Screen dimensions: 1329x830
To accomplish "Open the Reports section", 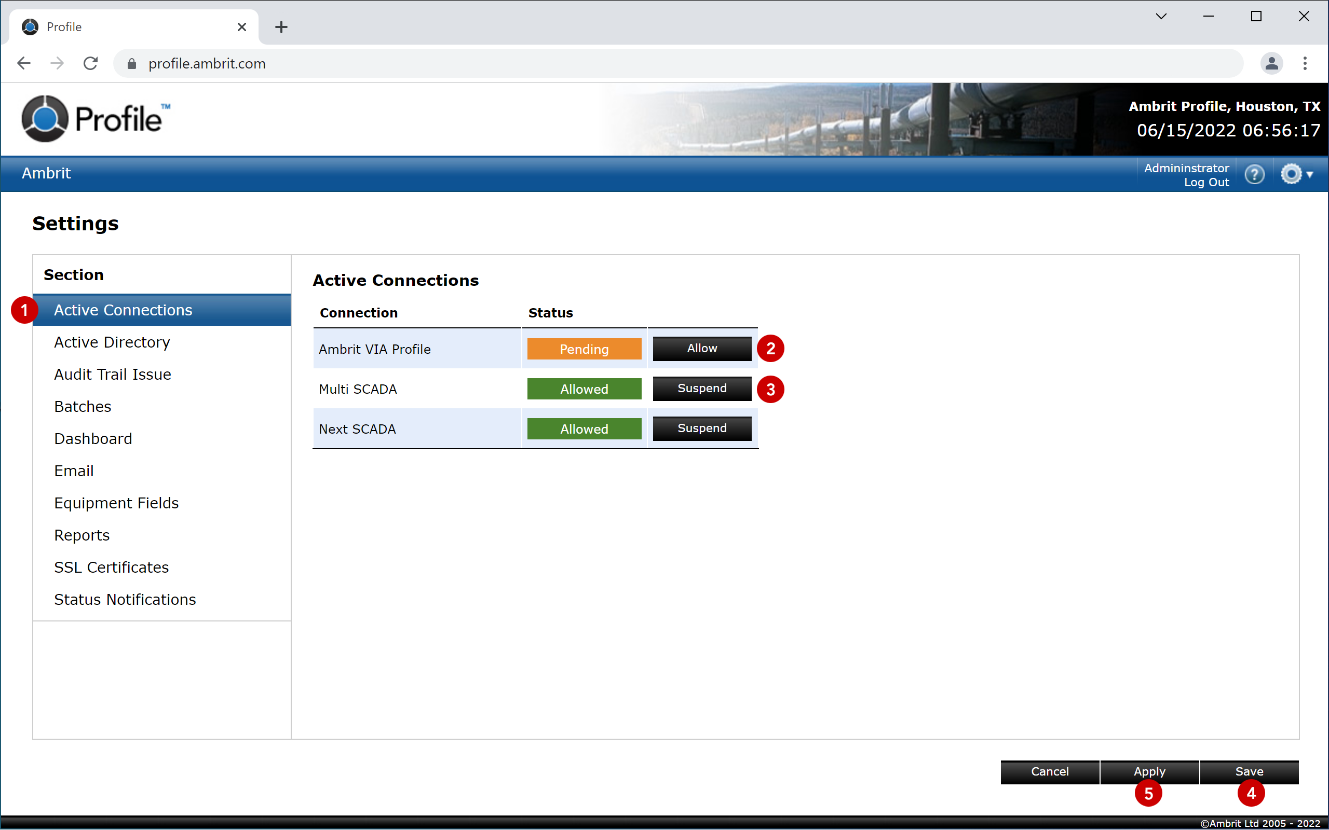I will point(161,535).
